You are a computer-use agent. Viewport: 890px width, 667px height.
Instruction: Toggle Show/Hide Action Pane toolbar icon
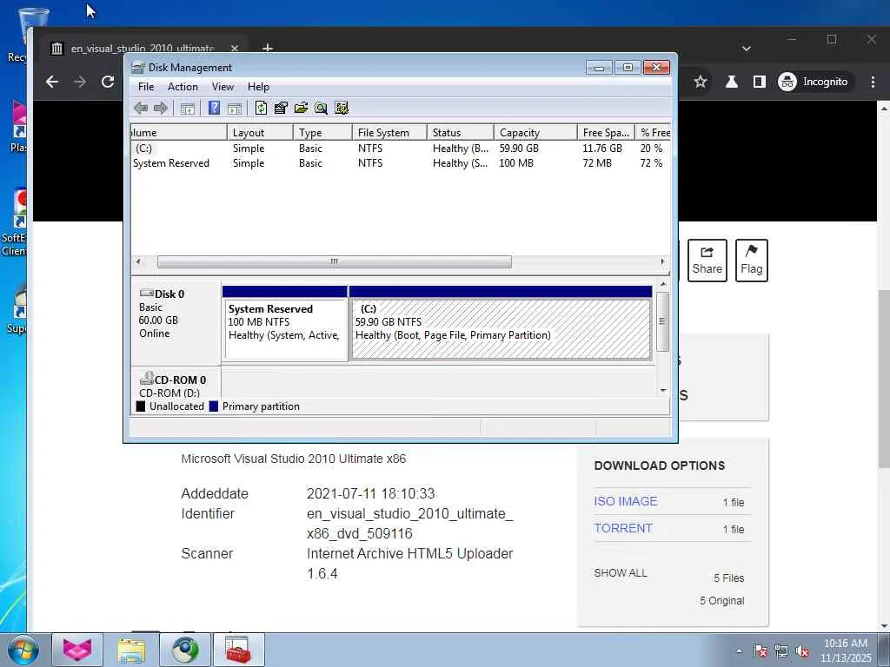tap(235, 109)
